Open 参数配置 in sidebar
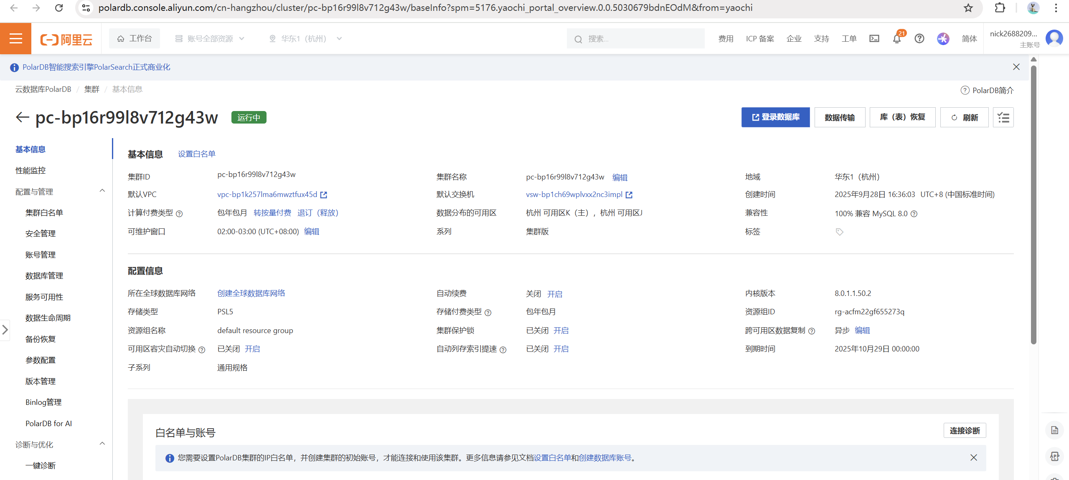The width and height of the screenshot is (1069, 480). point(41,360)
